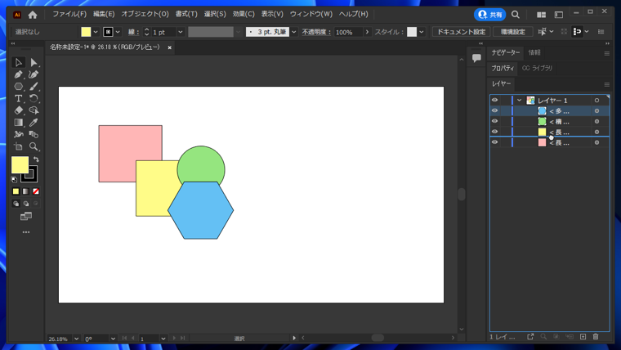Set paint type to Gradient
This screenshot has height=350, width=621.
tap(26, 191)
